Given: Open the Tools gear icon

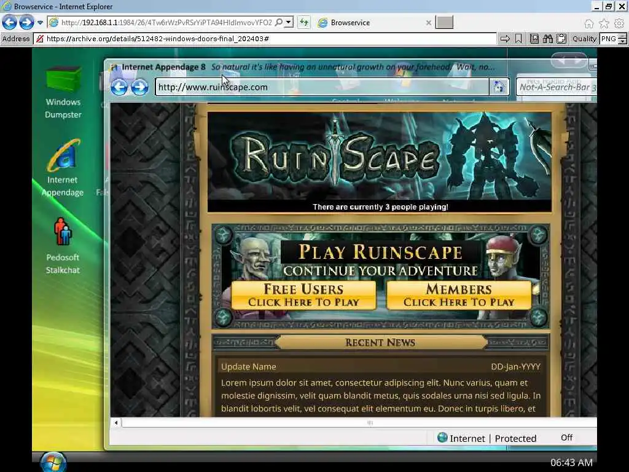Looking at the screenshot, I should tap(619, 24).
